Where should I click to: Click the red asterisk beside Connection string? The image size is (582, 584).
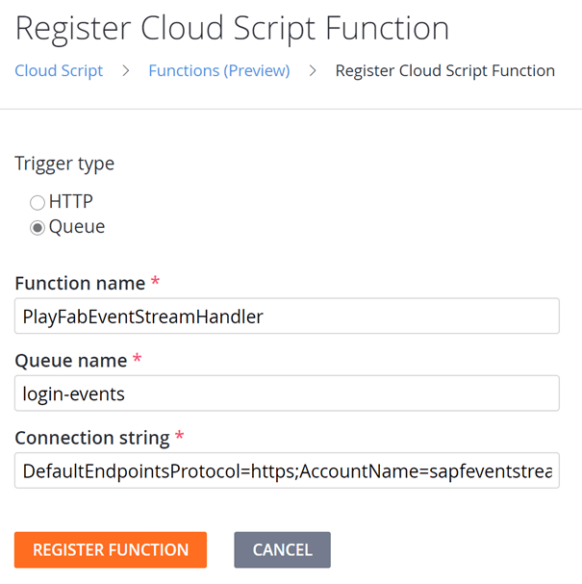179,438
